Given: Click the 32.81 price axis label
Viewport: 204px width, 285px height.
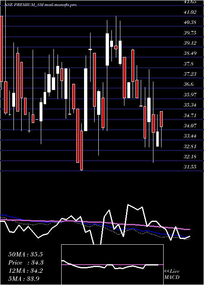Looking at the screenshot, I should (190, 146).
